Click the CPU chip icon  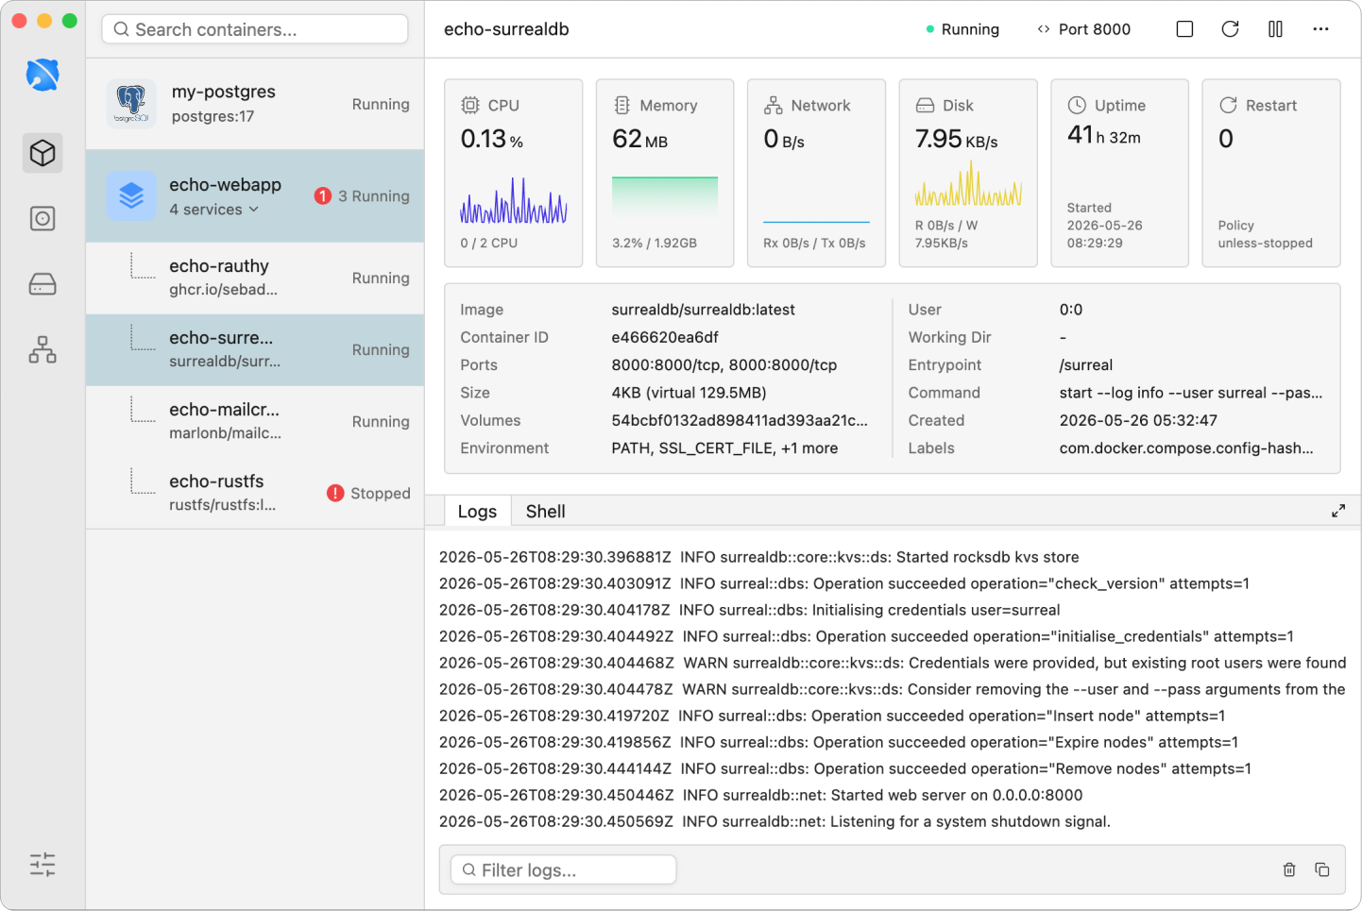469,105
